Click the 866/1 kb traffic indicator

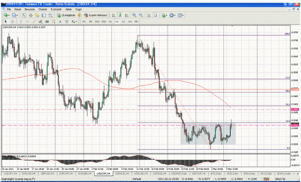tap(280, 179)
